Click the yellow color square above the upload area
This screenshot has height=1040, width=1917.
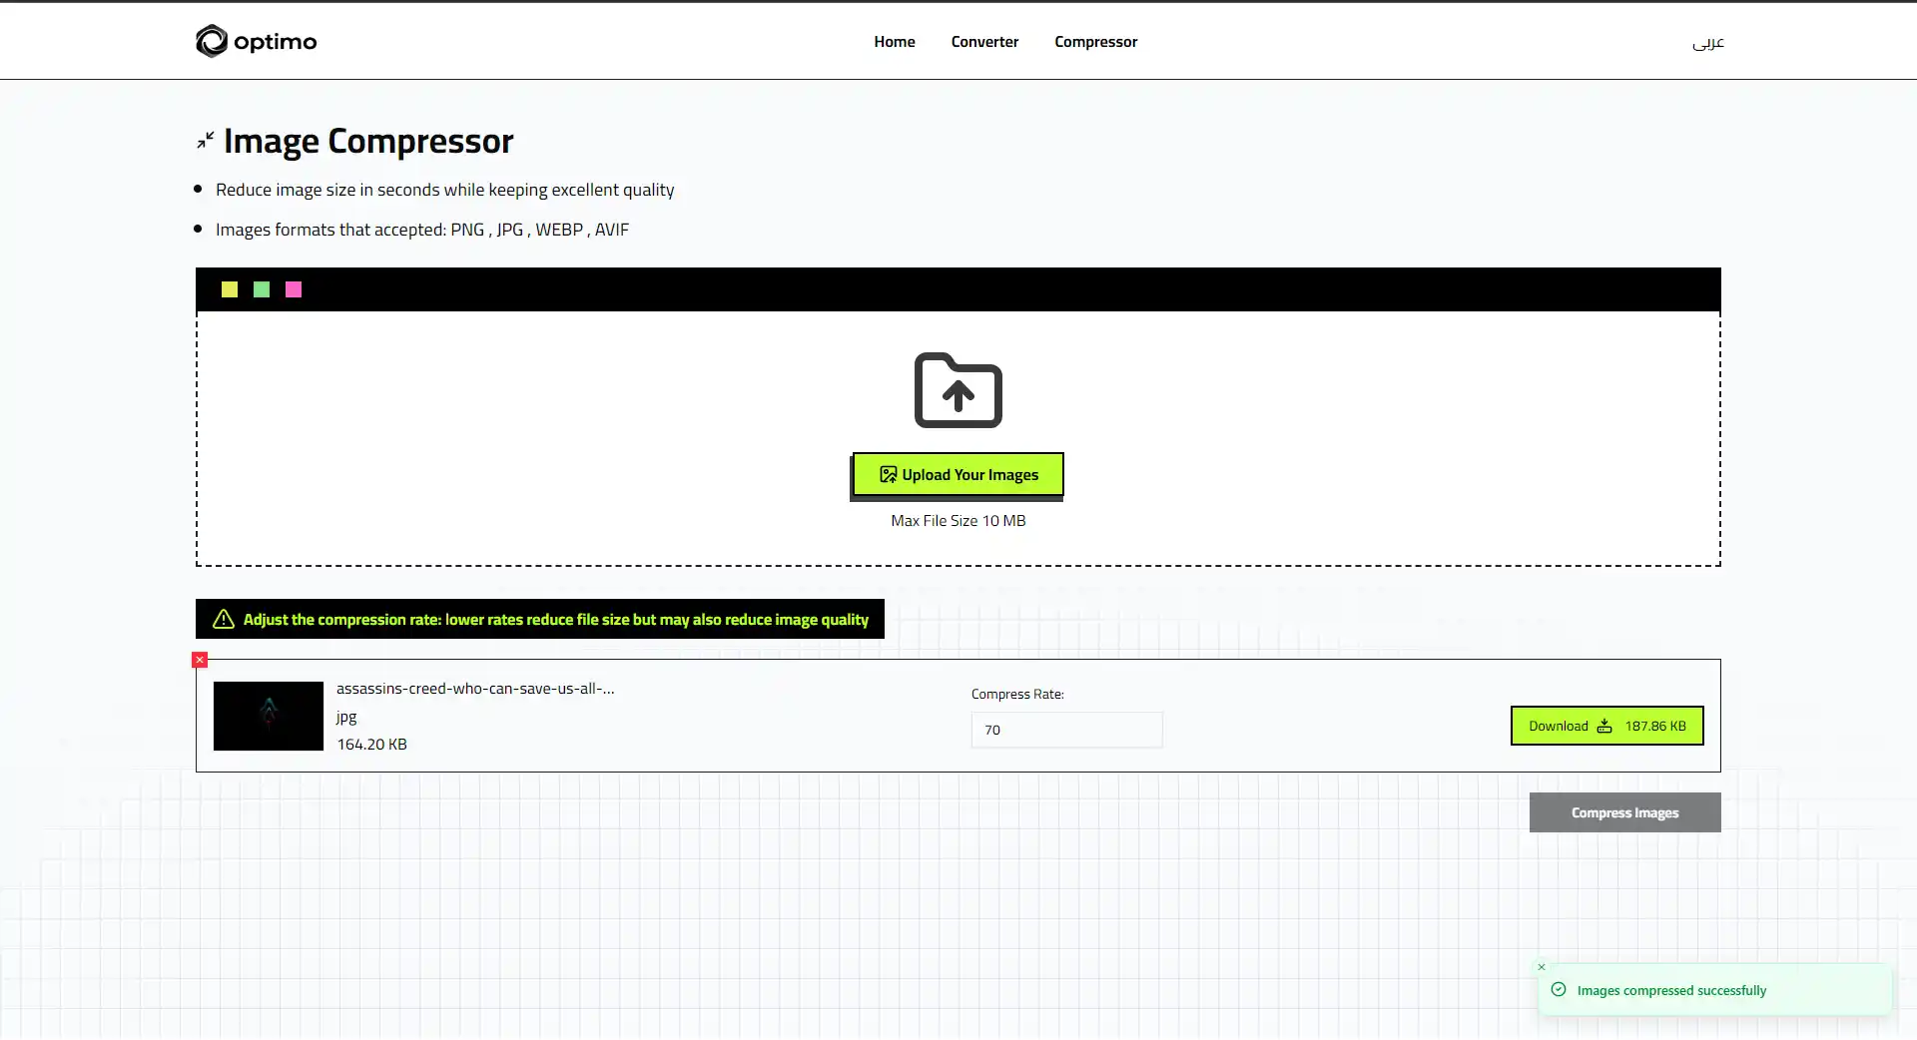[229, 289]
